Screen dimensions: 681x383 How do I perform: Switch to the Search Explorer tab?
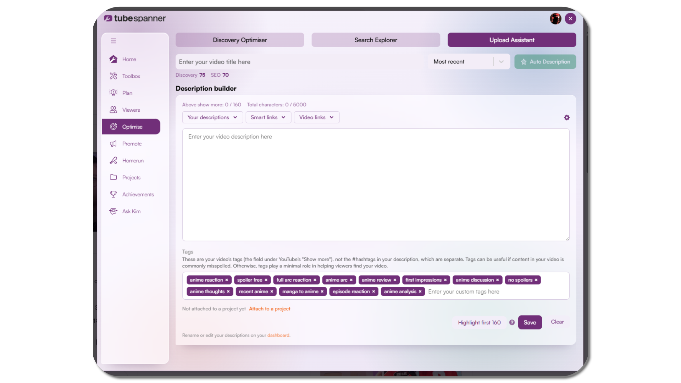pos(376,40)
